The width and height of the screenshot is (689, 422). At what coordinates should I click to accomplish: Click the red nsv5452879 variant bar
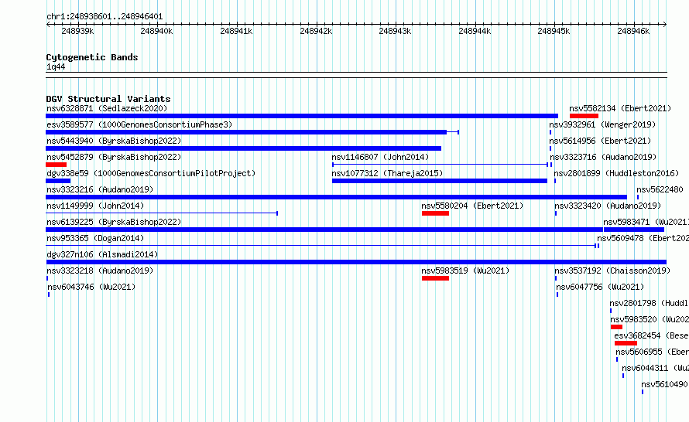coord(57,165)
